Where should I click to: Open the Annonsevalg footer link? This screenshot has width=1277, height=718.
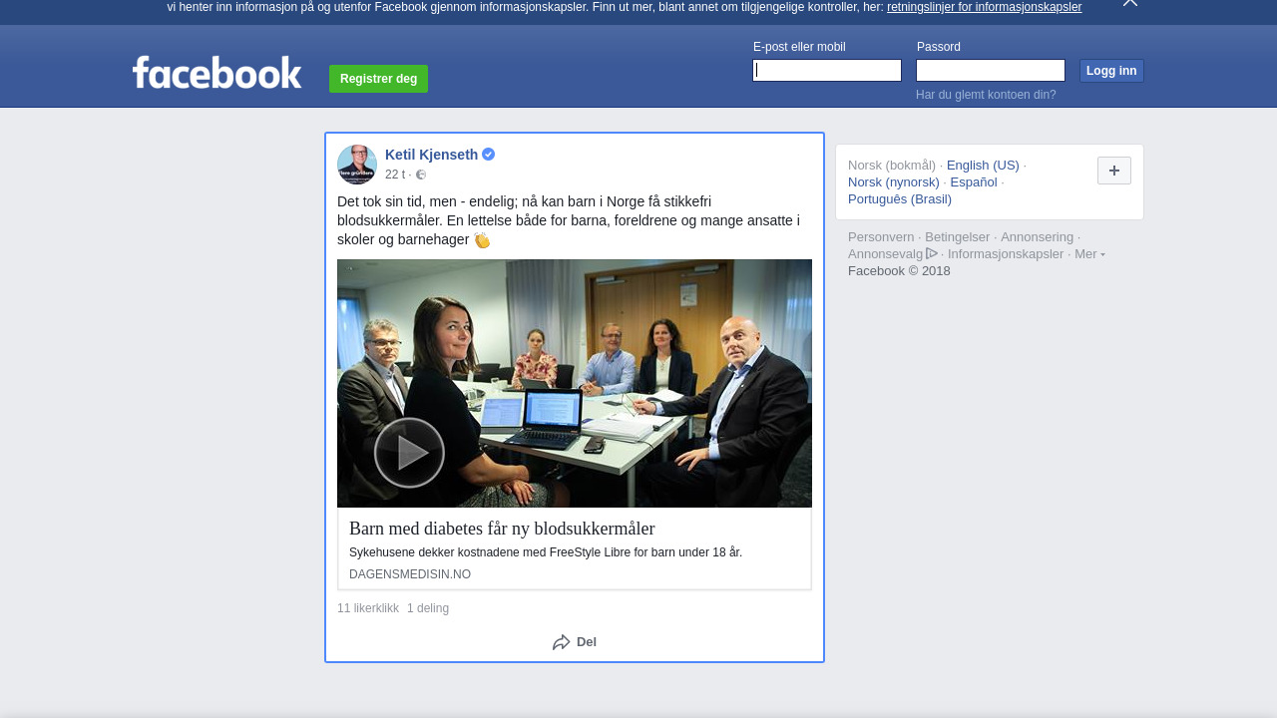coord(886,254)
